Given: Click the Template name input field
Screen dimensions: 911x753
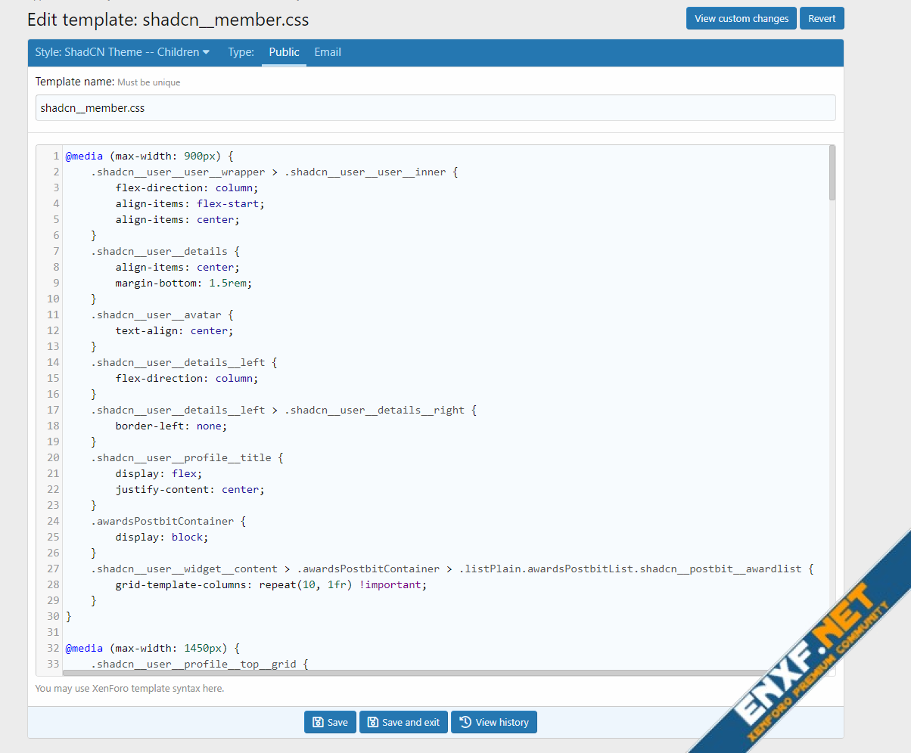Looking at the screenshot, I should click(436, 107).
